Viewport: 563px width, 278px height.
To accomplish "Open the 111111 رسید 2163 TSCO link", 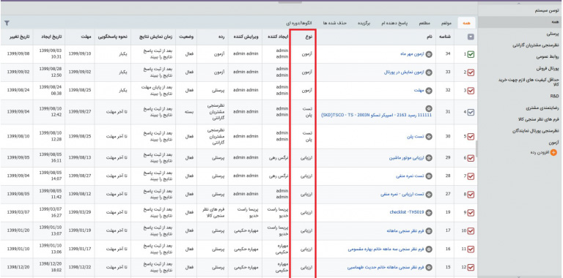I will click(x=376, y=116).
